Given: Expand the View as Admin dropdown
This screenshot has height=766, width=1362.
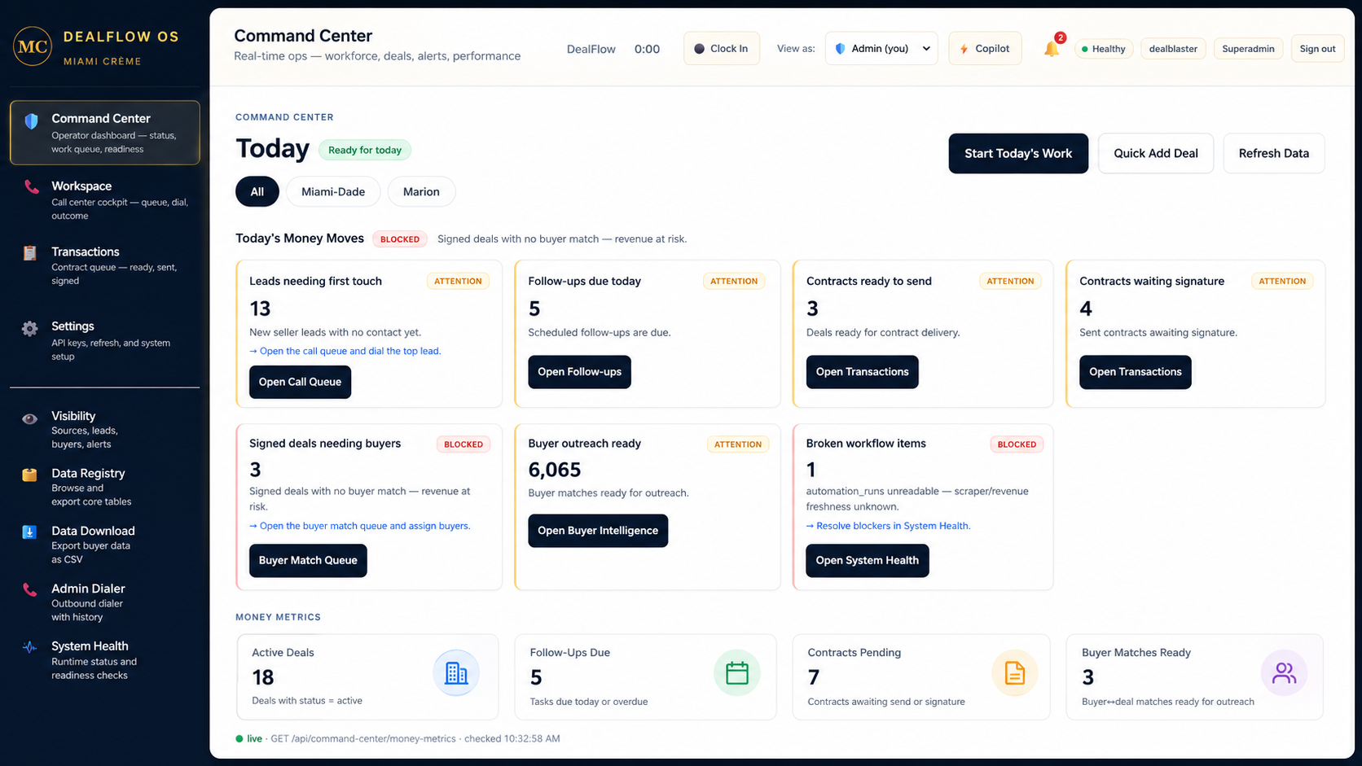Looking at the screenshot, I should [x=881, y=49].
